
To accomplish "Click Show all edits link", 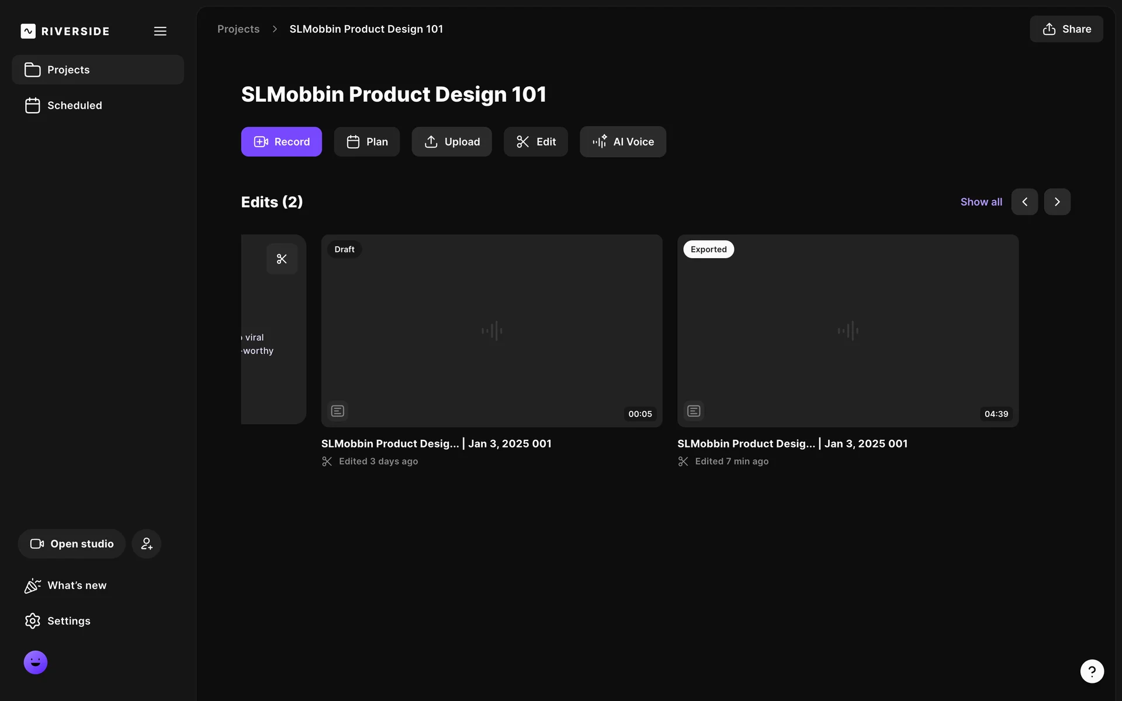I will 981,202.
